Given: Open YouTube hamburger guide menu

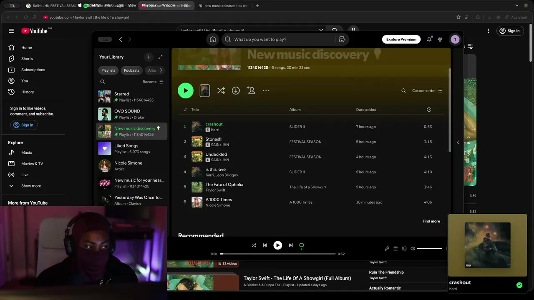Looking at the screenshot, I should click(11, 31).
